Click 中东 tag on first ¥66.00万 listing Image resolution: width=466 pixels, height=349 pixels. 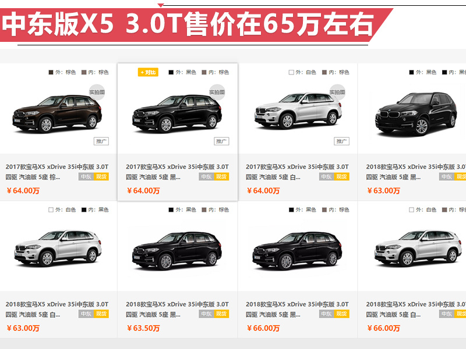click(326, 314)
